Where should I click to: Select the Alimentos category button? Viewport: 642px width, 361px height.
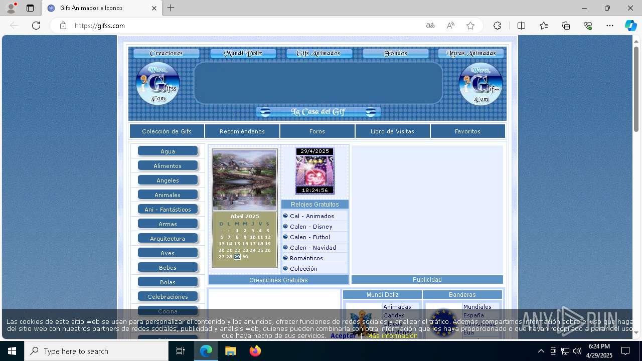pos(168,166)
